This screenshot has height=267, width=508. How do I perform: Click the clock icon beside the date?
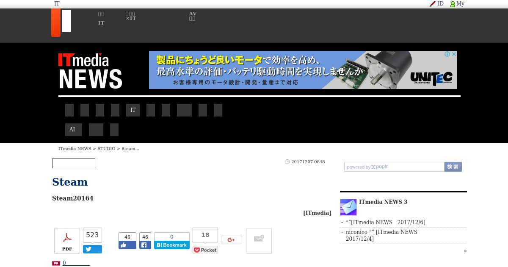click(x=287, y=162)
